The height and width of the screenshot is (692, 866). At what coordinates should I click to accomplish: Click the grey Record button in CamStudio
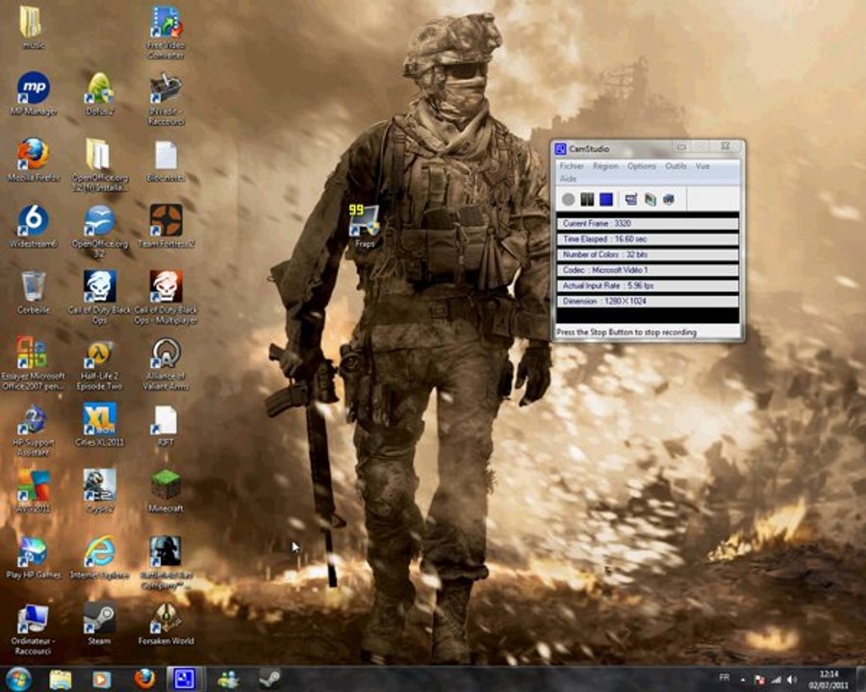tap(568, 199)
